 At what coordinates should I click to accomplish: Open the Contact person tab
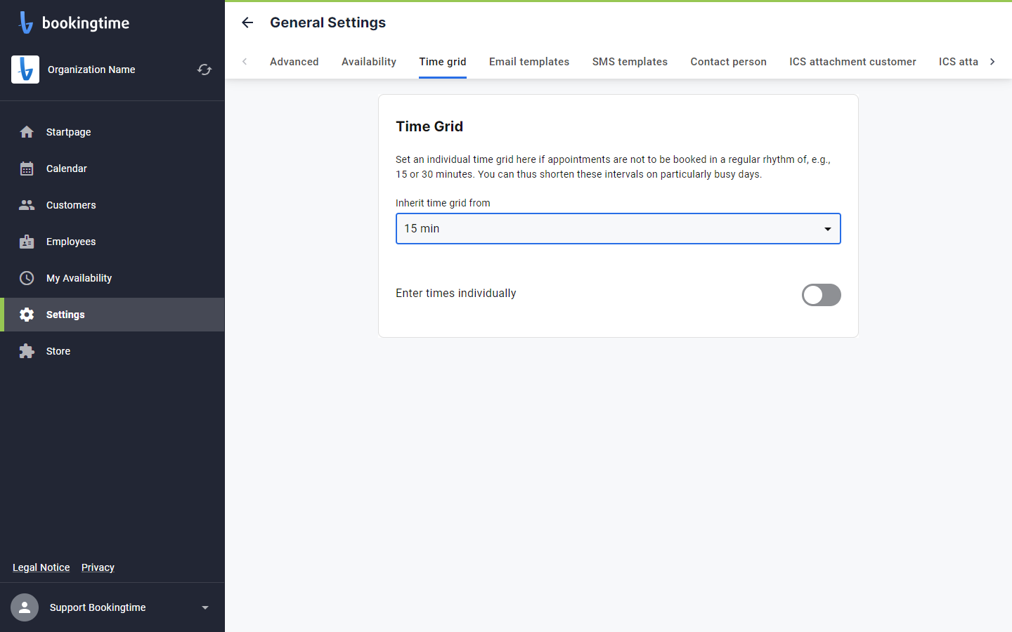point(729,62)
